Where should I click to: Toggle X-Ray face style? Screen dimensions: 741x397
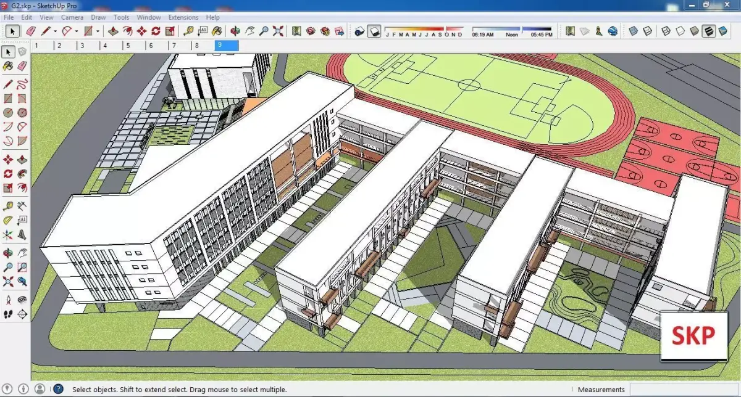tap(633, 31)
